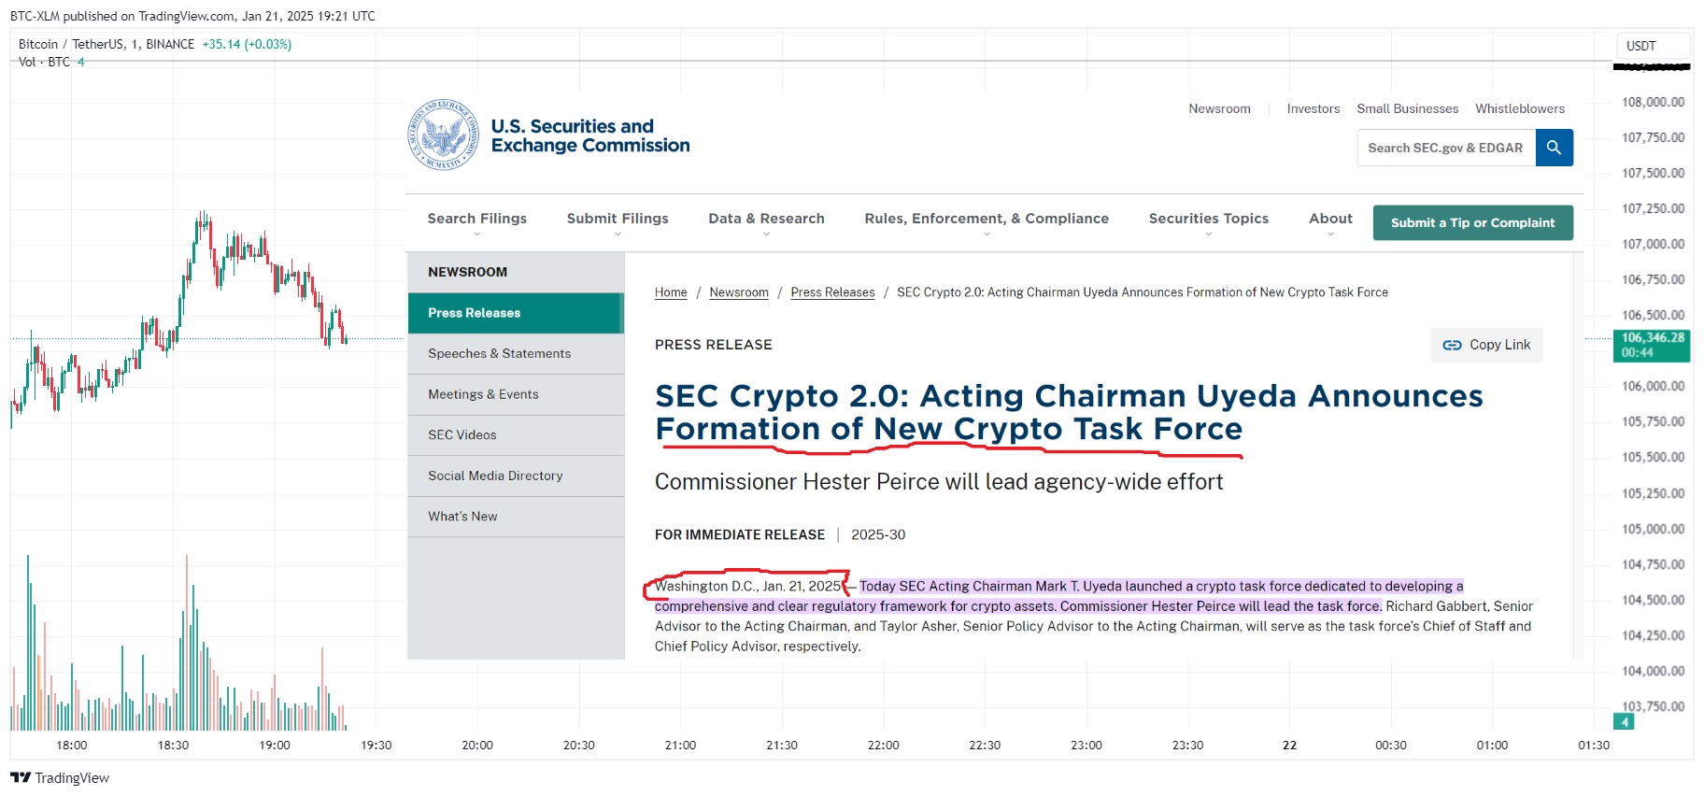Expand the Search Filings menu chevron

[x=477, y=235]
